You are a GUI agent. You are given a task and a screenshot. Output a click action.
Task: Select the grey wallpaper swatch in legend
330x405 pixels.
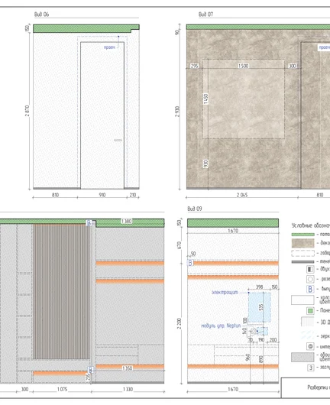[302, 357]
